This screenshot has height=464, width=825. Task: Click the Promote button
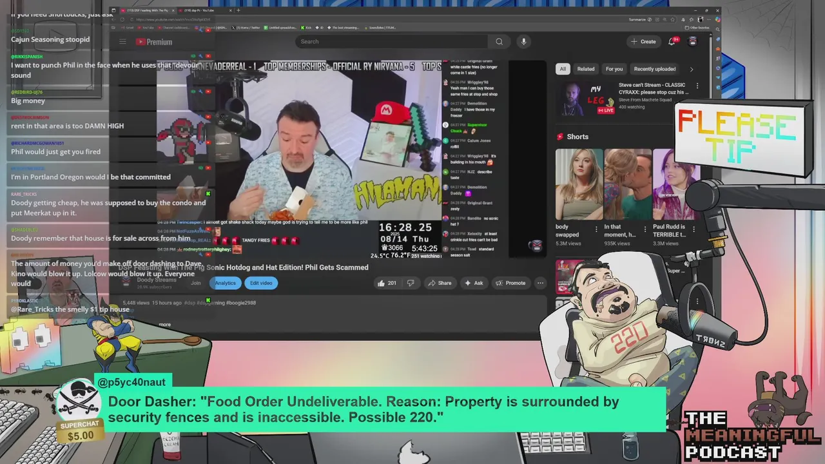click(x=510, y=283)
